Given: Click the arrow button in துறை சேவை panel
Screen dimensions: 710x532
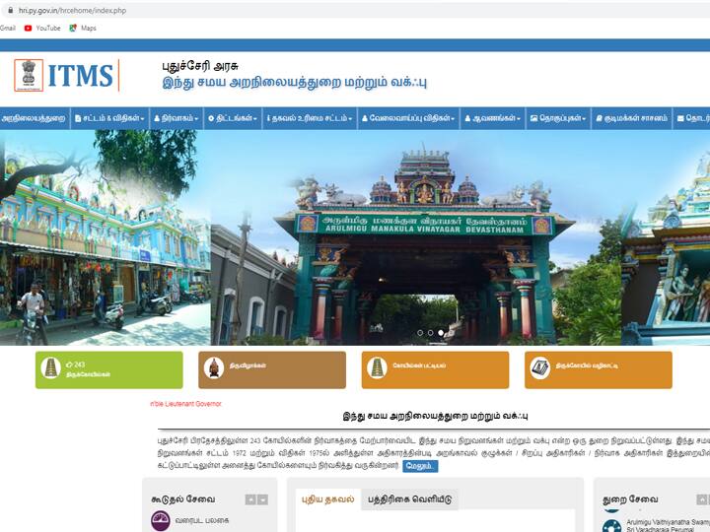Looking at the screenshot, I should click(x=701, y=499).
